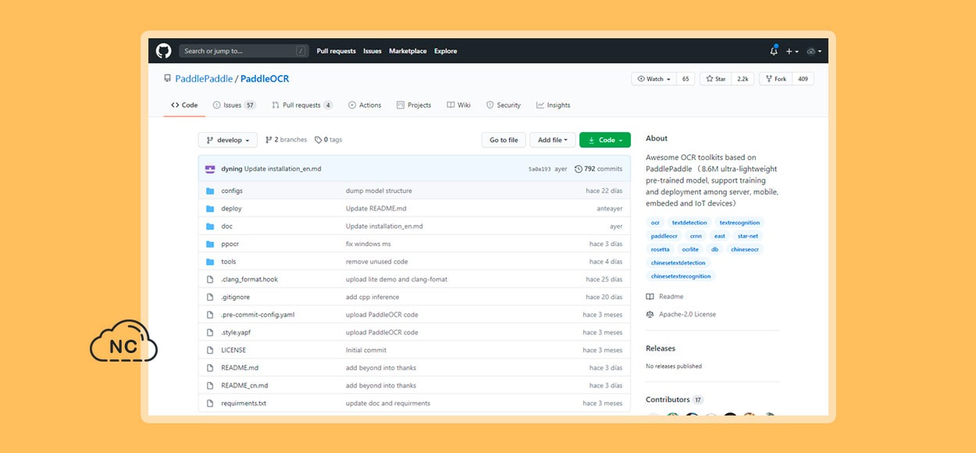
Task: Switch to the Security tab
Action: tap(504, 105)
